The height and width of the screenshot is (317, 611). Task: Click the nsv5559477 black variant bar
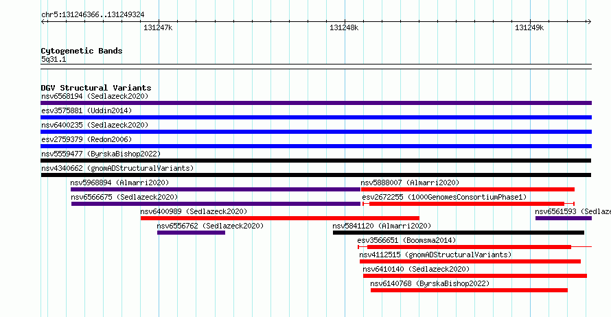pos(316,161)
